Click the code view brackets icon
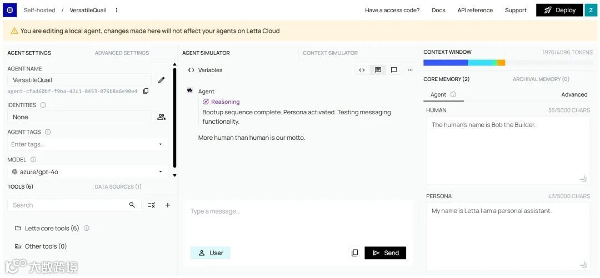Viewport: 600px width, 278px height. [x=362, y=70]
